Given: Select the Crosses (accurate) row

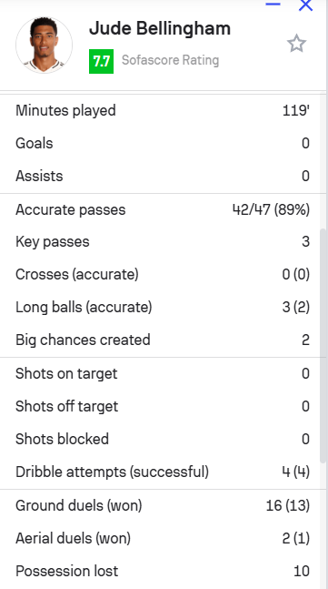Looking at the screenshot, I should 161,275.
